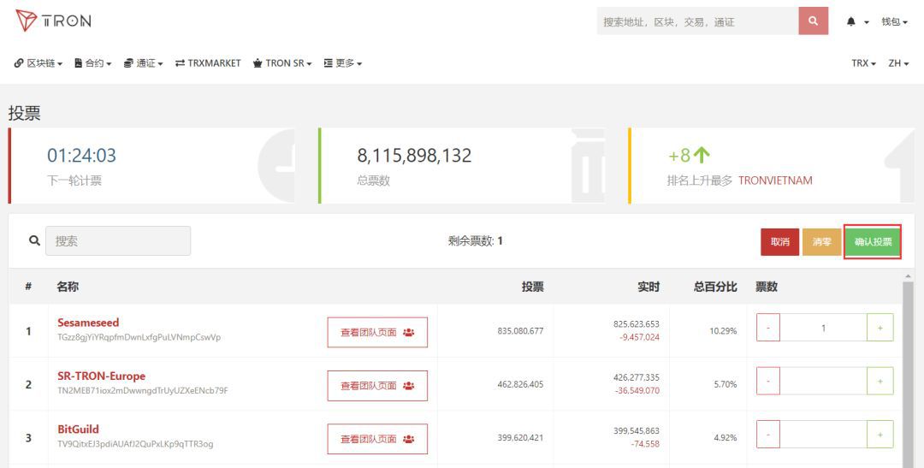Image resolution: width=924 pixels, height=468 pixels.
Task: Click the magnifier icon beside 搜索 field
Action: tap(35, 240)
